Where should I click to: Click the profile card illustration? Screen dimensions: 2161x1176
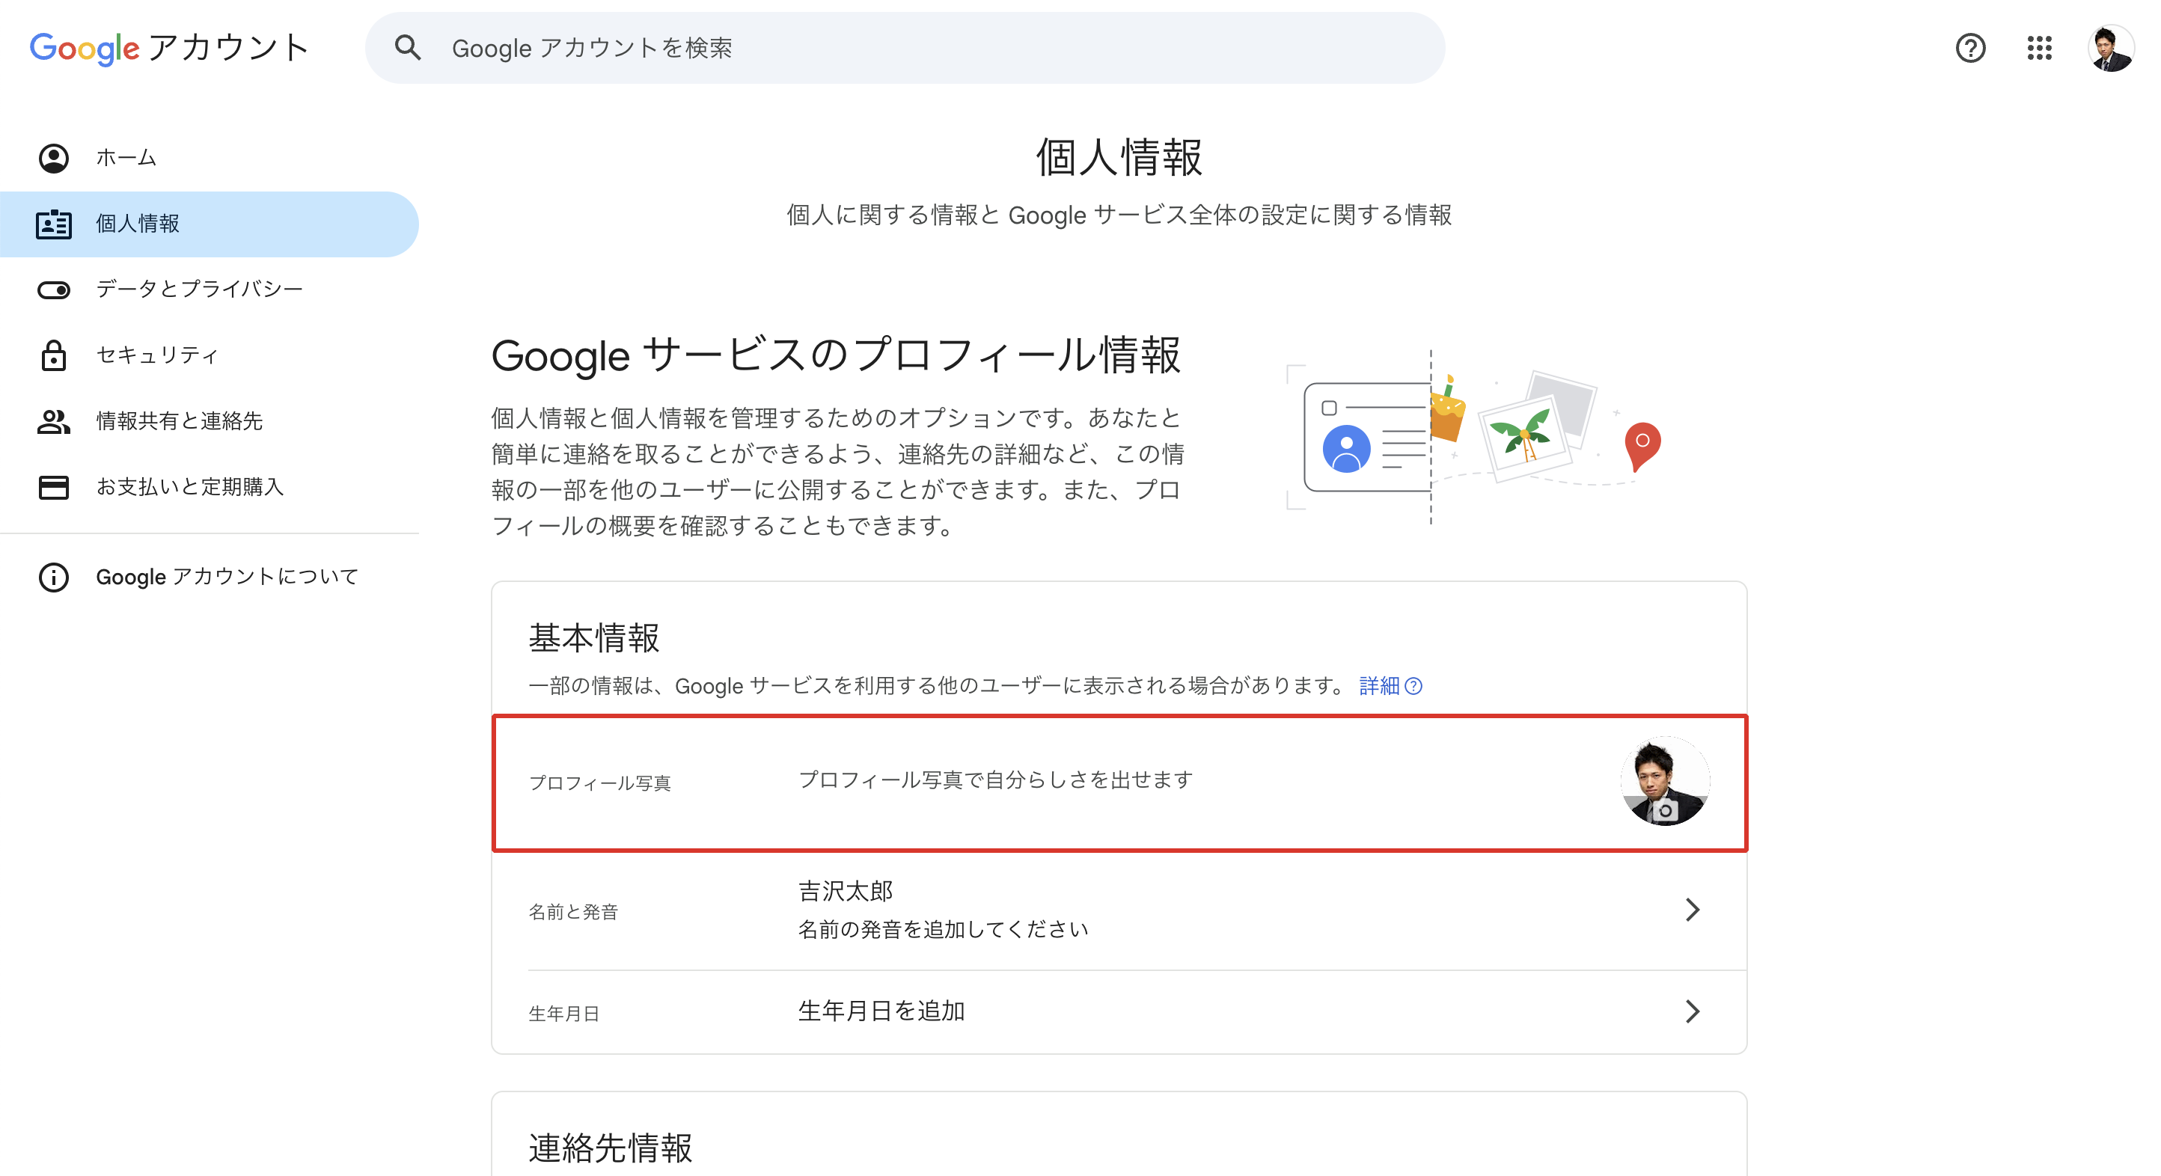point(1367,437)
